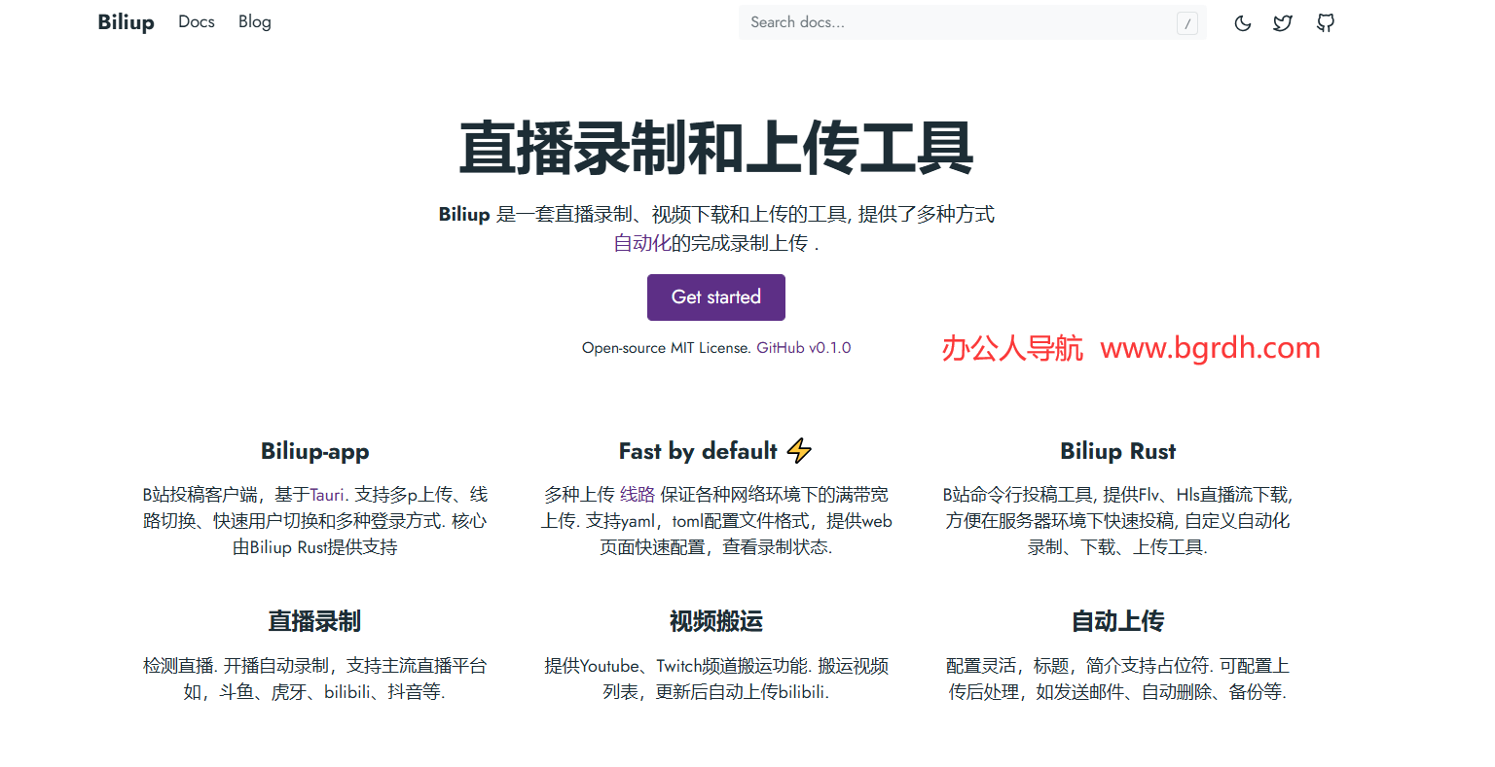The image size is (1495, 767).
Task: Click the Biliup Rust section heading
Action: 1117,450
